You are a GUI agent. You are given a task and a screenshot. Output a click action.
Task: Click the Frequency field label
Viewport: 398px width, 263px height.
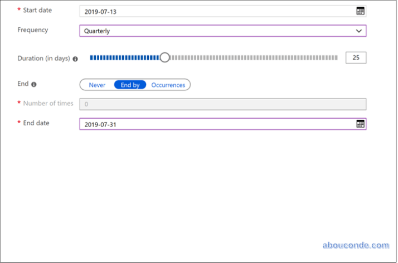point(33,30)
